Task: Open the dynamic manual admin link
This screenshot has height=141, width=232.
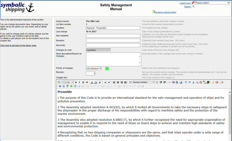Action: pos(166,12)
